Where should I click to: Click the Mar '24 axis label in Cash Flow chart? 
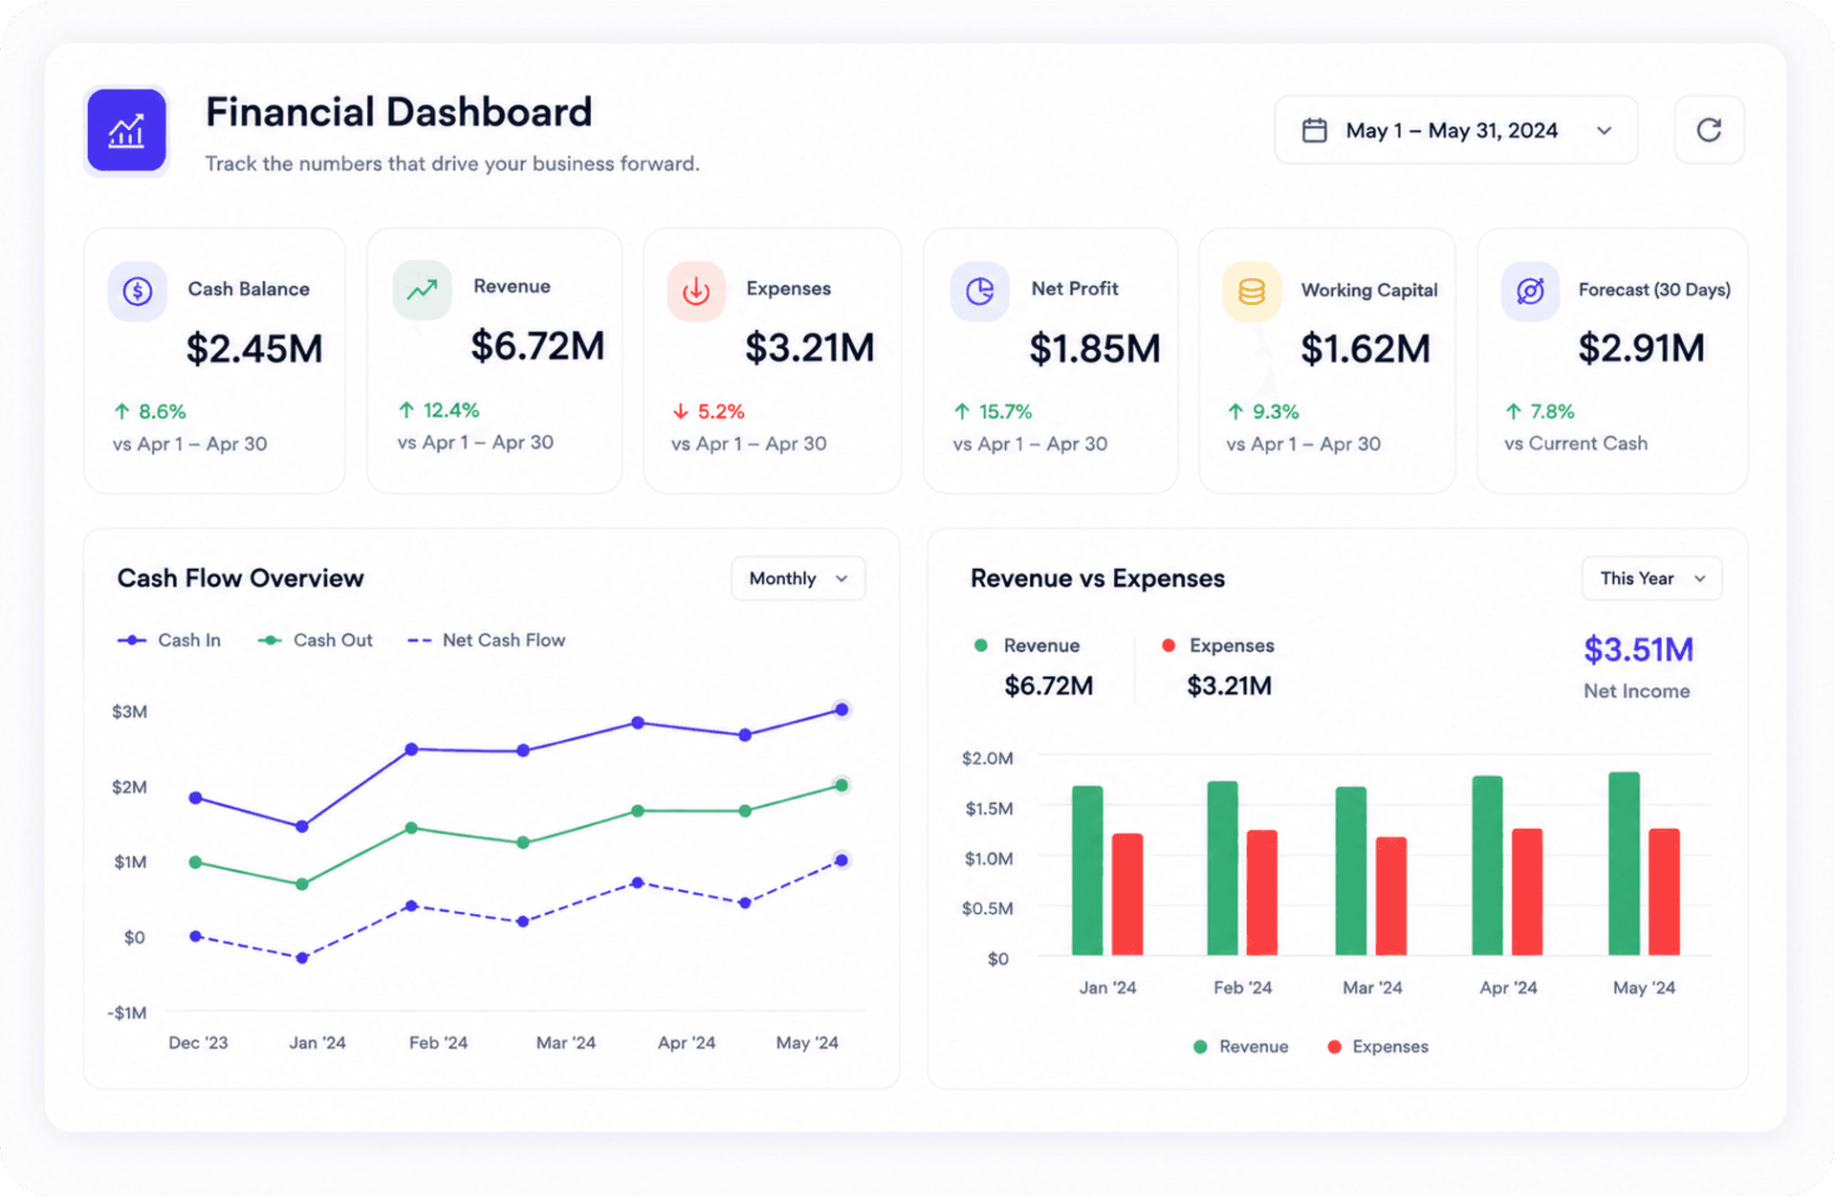click(565, 1043)
